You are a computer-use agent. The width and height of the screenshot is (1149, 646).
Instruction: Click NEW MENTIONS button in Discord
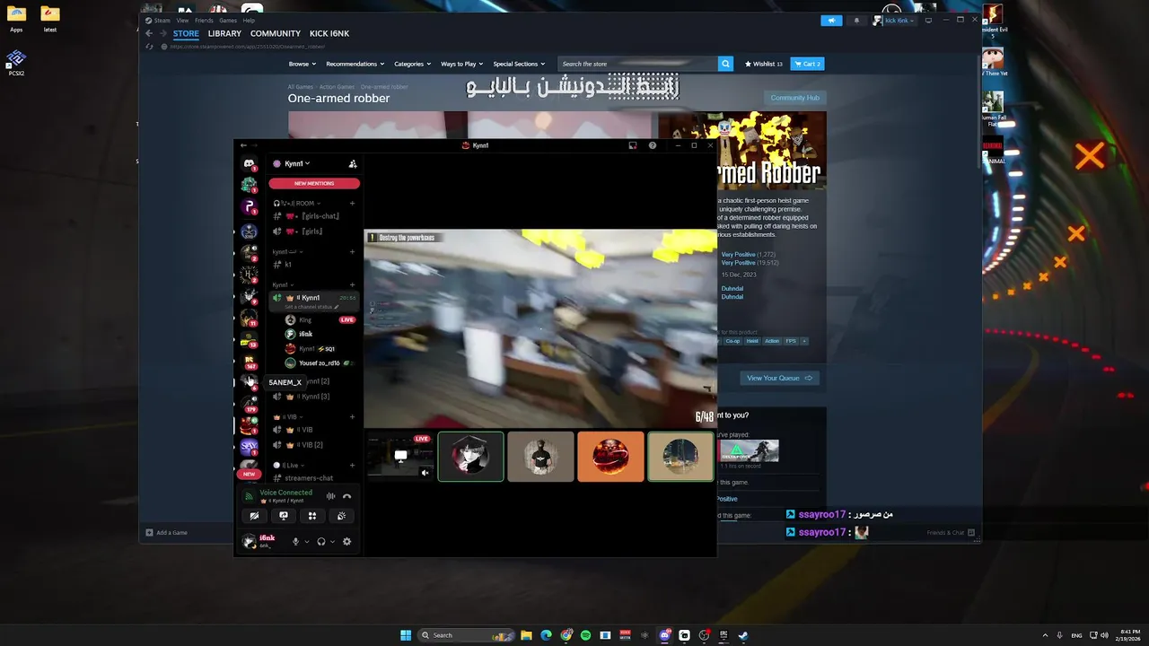[314, 183]
